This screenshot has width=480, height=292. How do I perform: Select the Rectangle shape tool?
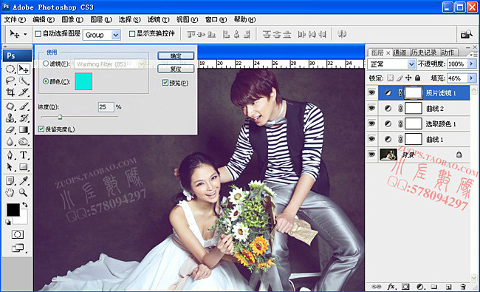(x=24, y=167)
